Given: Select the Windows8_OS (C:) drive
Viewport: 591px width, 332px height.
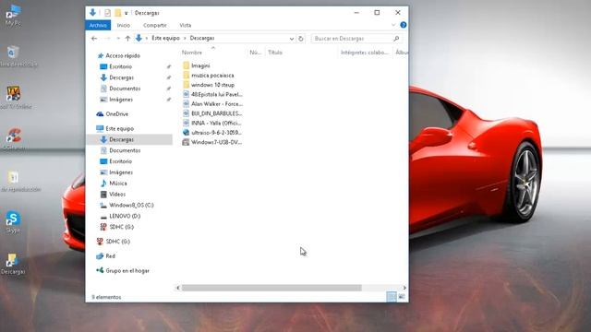Looking at the screenshot, I should (131, 205).
